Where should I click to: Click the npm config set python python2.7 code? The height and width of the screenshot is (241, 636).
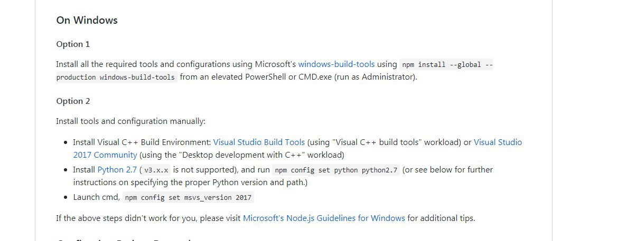336,170
